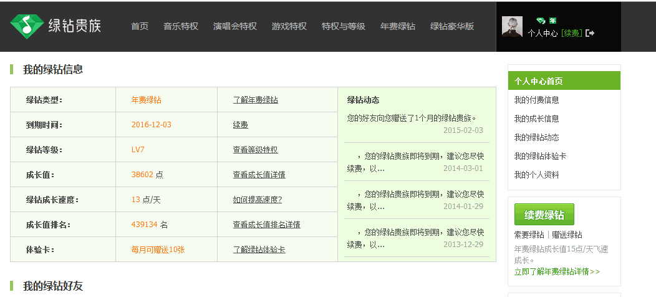Screen dimensions: 656x297
Task: Click 每月可赠送10张 text
Action: click(158, 250)
